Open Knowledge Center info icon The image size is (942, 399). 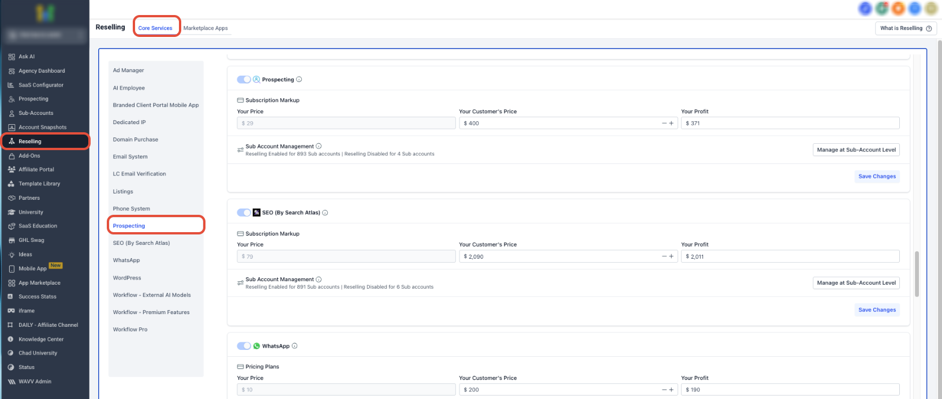[x=10, y=339]
